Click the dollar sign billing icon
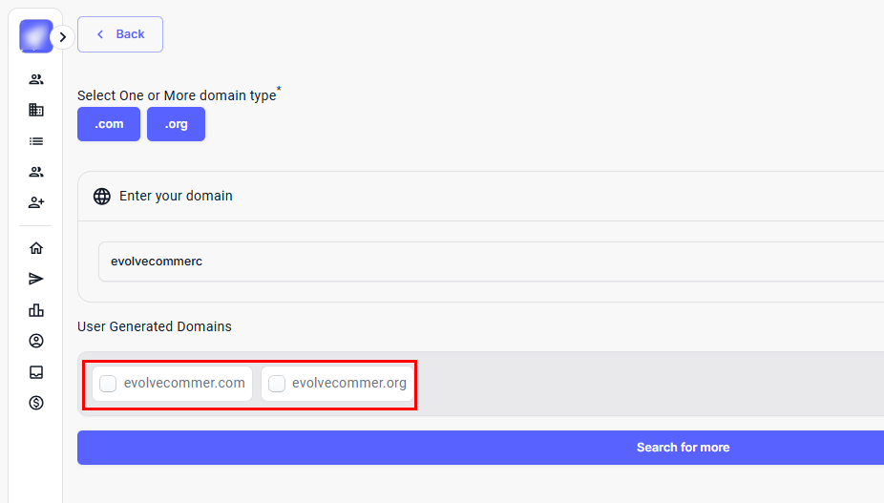The image size is (884, 503). click(x=36, y=403)
